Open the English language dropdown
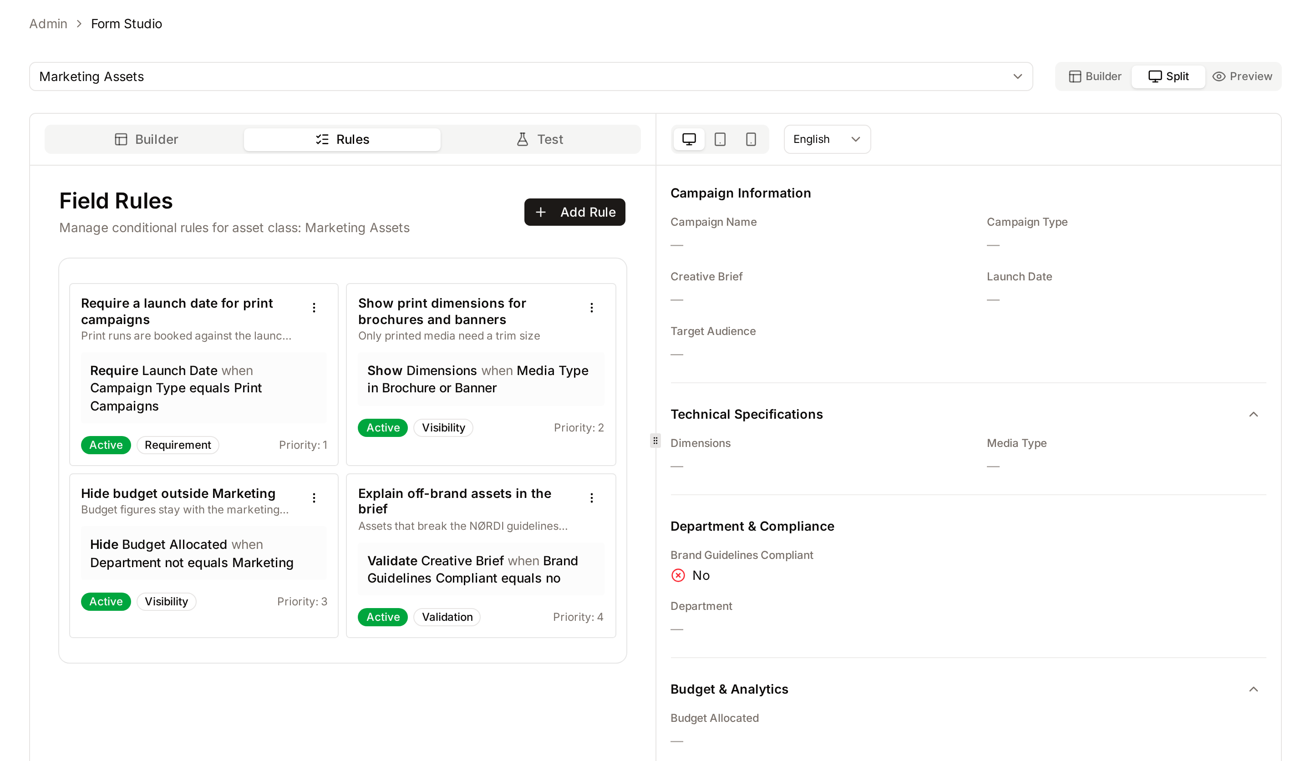Screen dimensions: 1311x761 [827, 139]
